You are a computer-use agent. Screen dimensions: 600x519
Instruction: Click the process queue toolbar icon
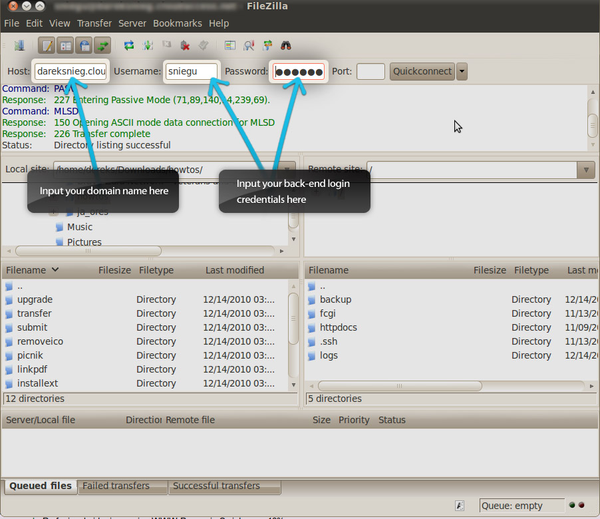click(x=148, y=45)
